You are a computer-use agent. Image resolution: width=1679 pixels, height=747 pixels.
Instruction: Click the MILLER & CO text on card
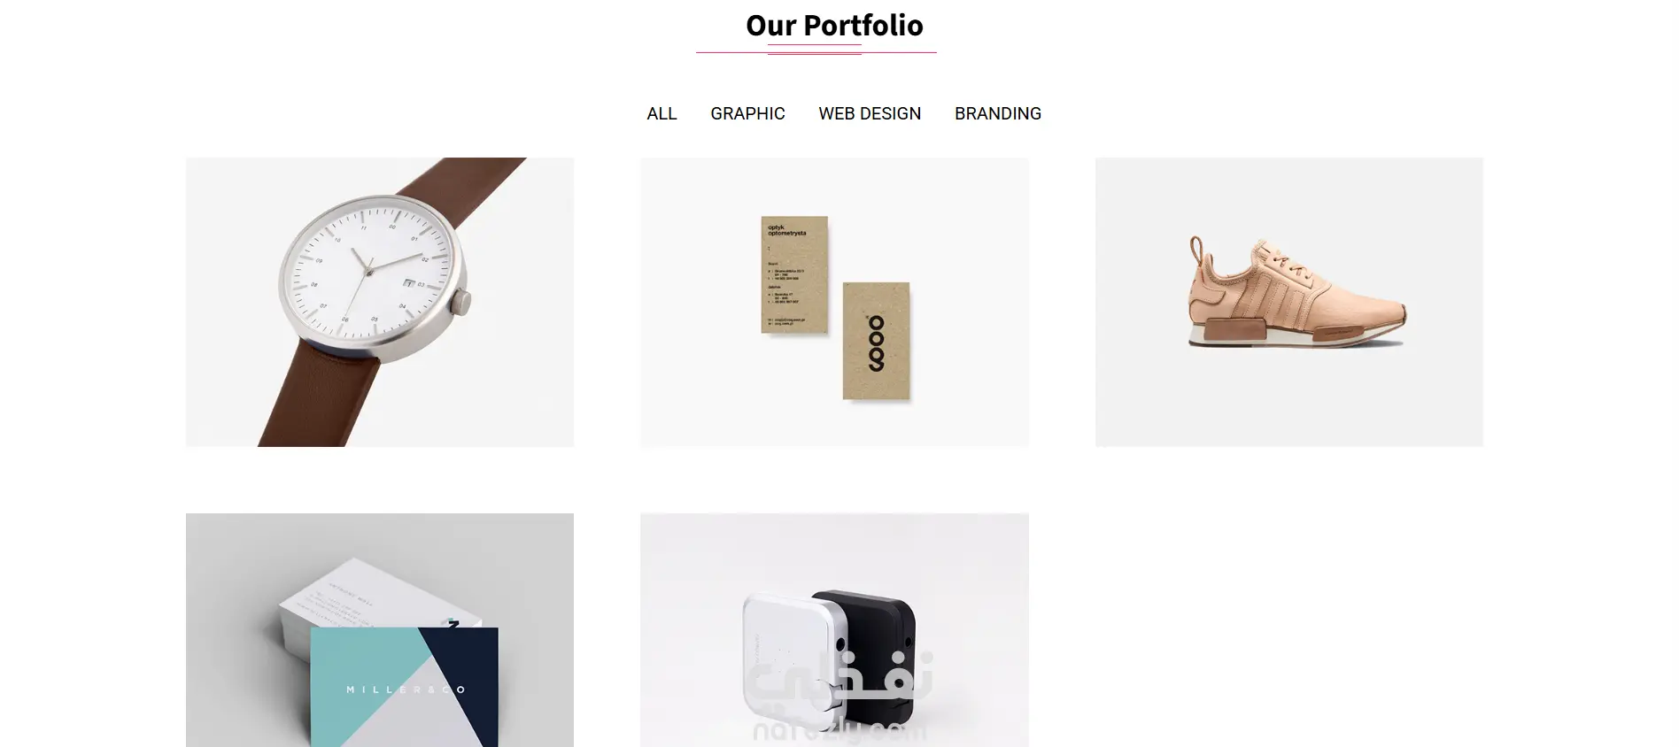406,689
